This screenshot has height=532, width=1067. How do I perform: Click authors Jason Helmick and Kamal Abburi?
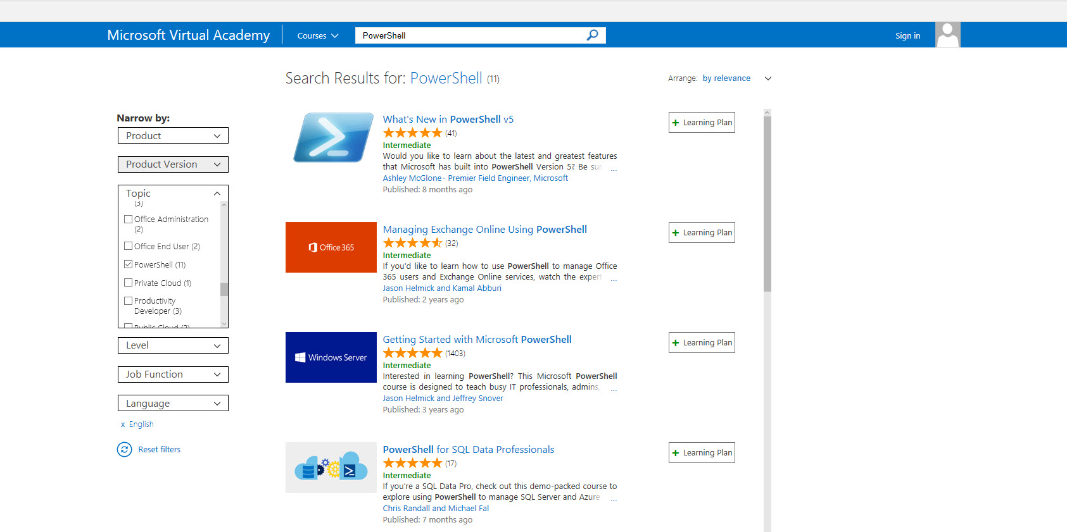point(442,288)
